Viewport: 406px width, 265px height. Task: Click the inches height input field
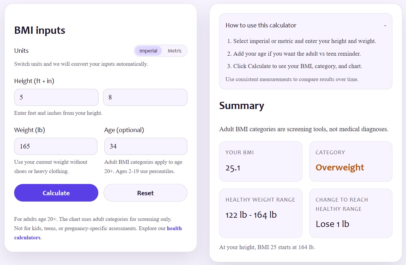pyautogui.click(x=145, y=97)
